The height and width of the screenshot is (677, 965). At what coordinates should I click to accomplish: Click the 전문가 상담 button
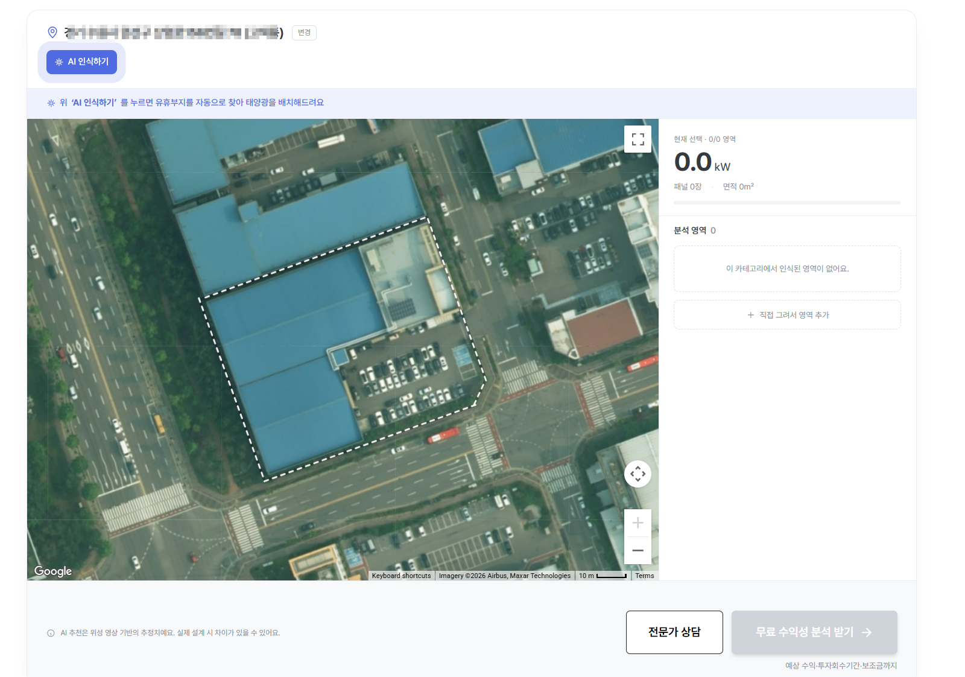(x=674, y=632)
